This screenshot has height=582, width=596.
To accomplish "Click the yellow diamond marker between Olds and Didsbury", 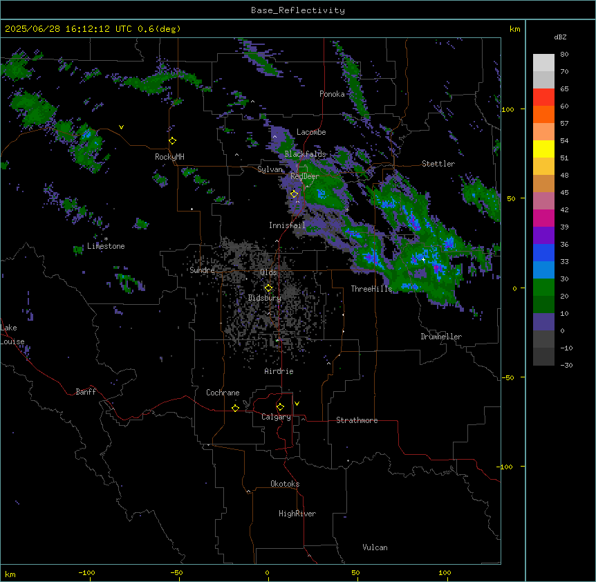I will (268, 288).
